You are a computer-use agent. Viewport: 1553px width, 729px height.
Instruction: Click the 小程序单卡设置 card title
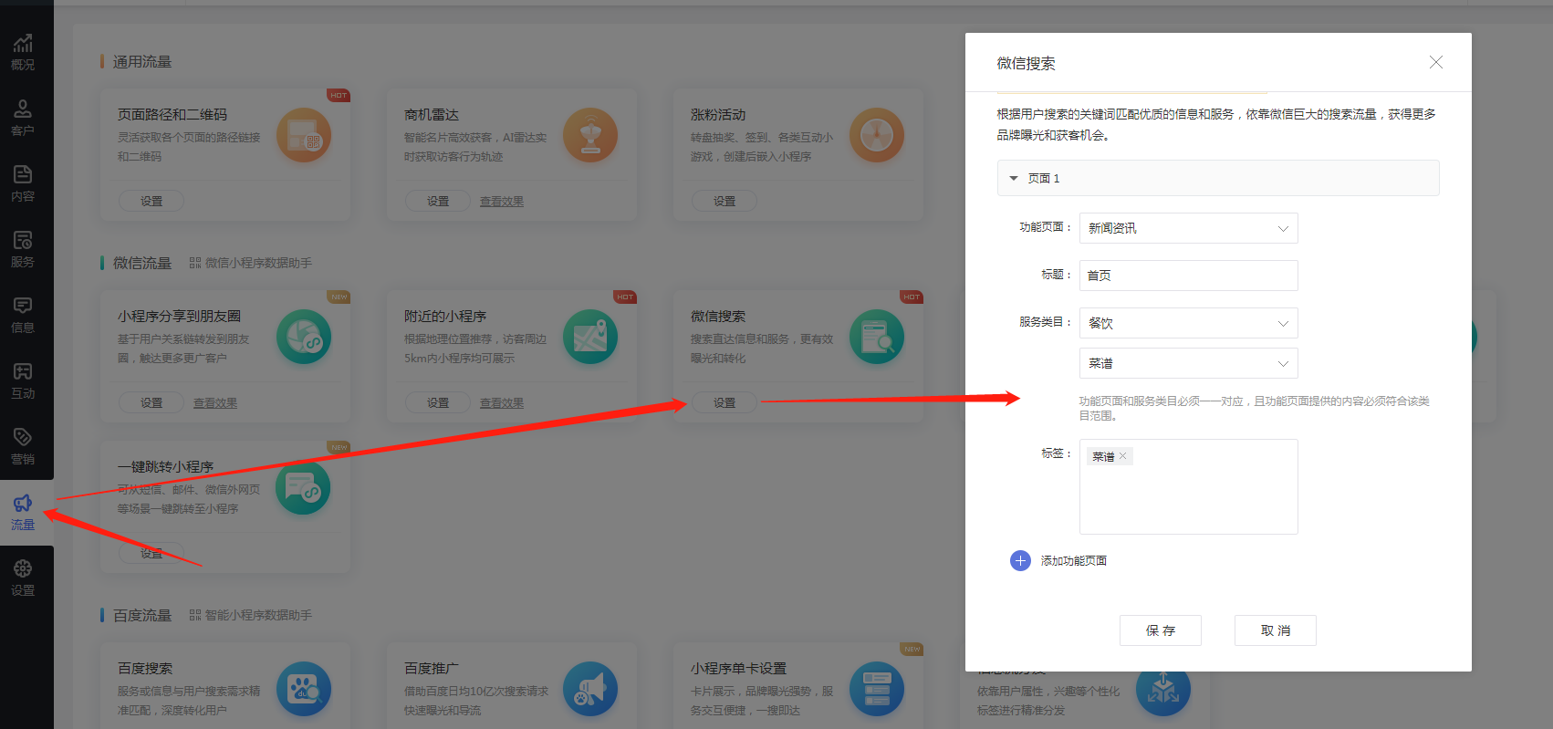(x=738, y=668)
